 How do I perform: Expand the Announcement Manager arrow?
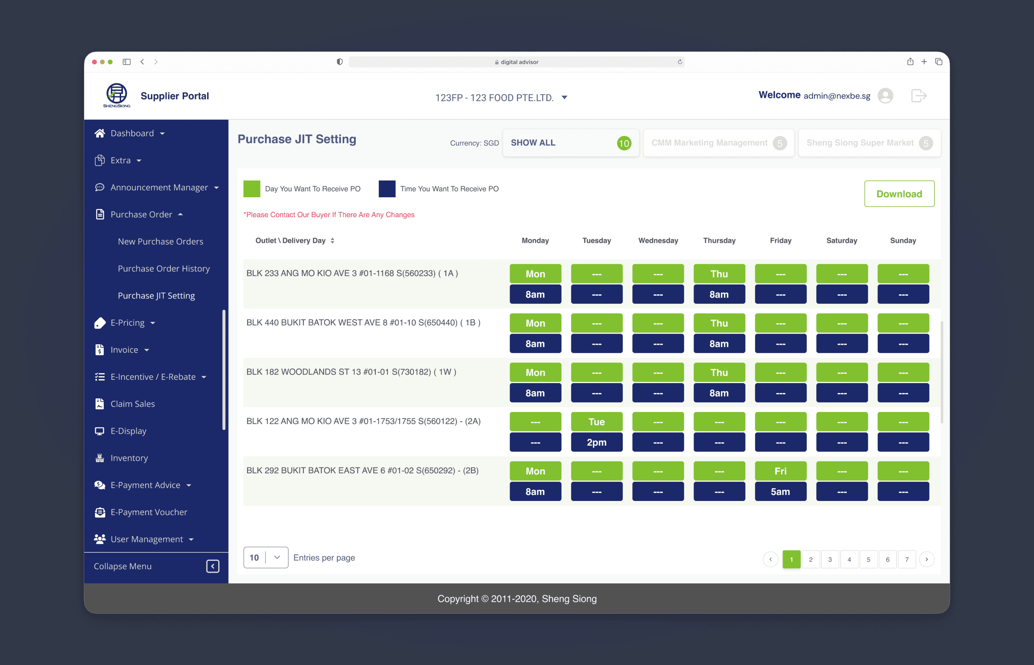216,188
